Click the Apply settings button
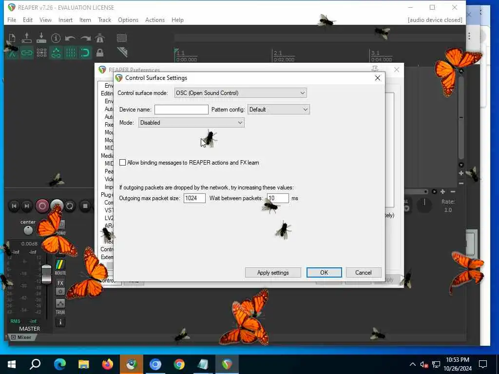 pyautogui.click(x=273, y=273)
